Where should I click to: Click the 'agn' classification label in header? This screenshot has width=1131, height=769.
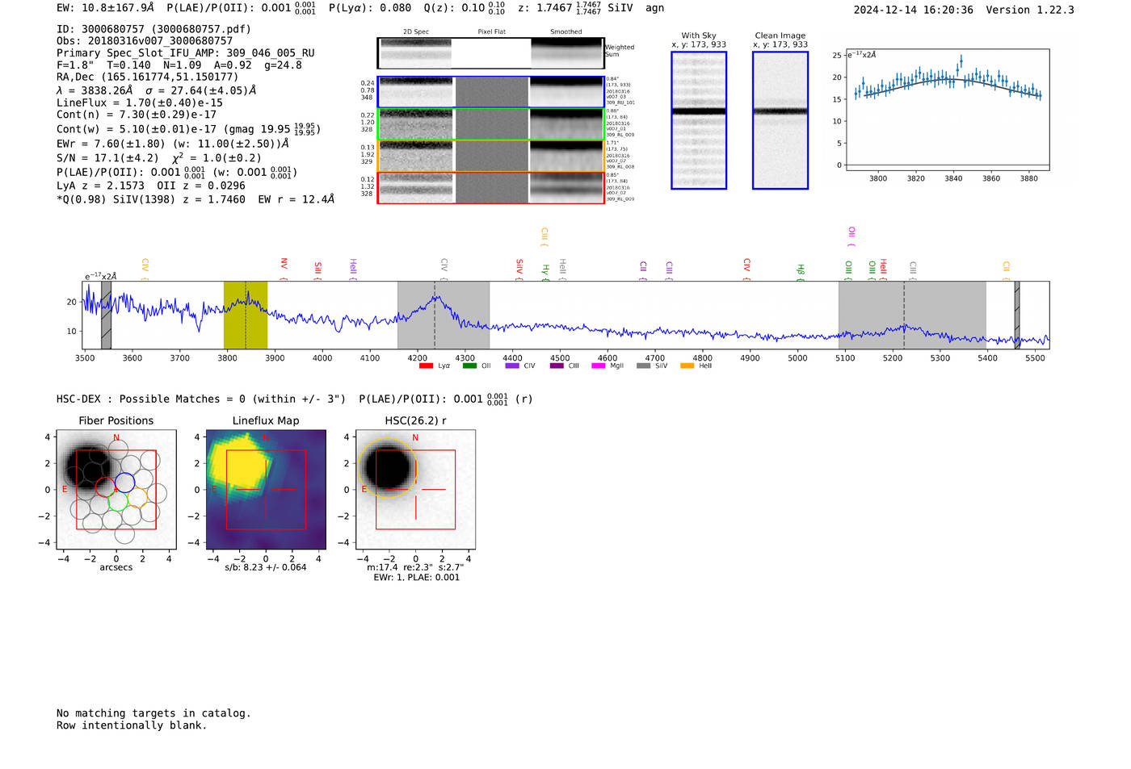click(x=654, y=8)
